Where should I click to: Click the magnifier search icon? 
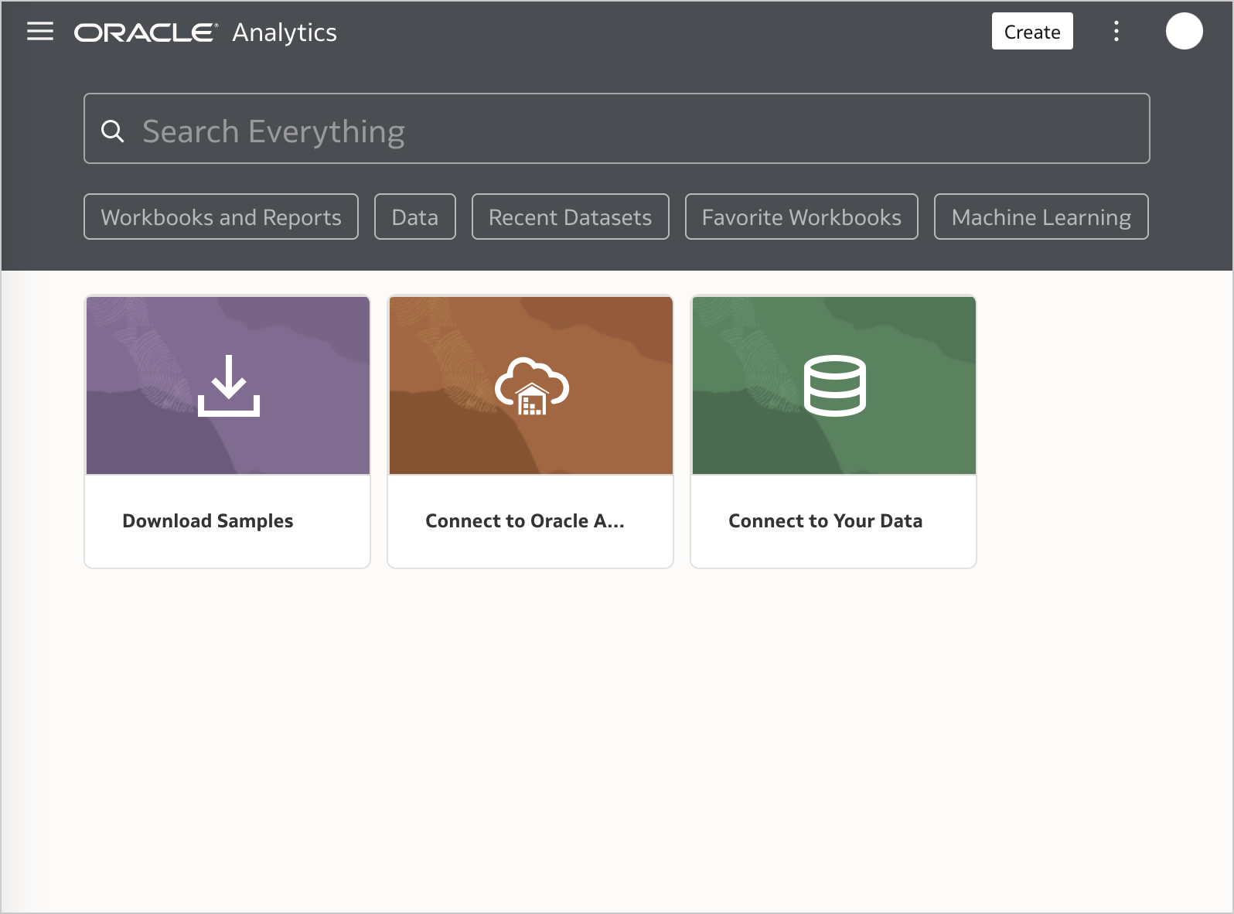[113, 131]
